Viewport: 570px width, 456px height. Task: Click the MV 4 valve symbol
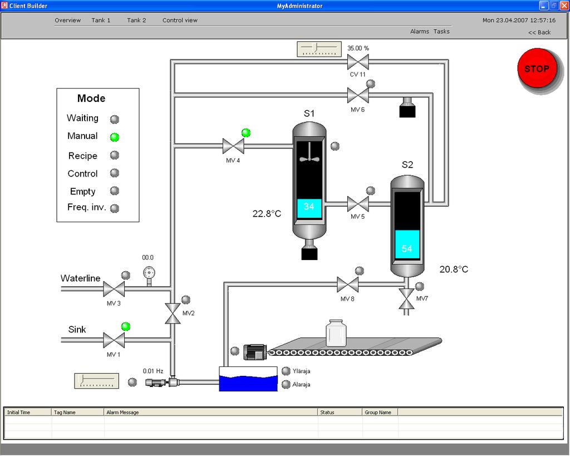pos(233,146)
